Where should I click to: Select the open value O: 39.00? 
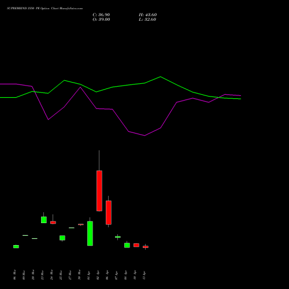[101, 20]
